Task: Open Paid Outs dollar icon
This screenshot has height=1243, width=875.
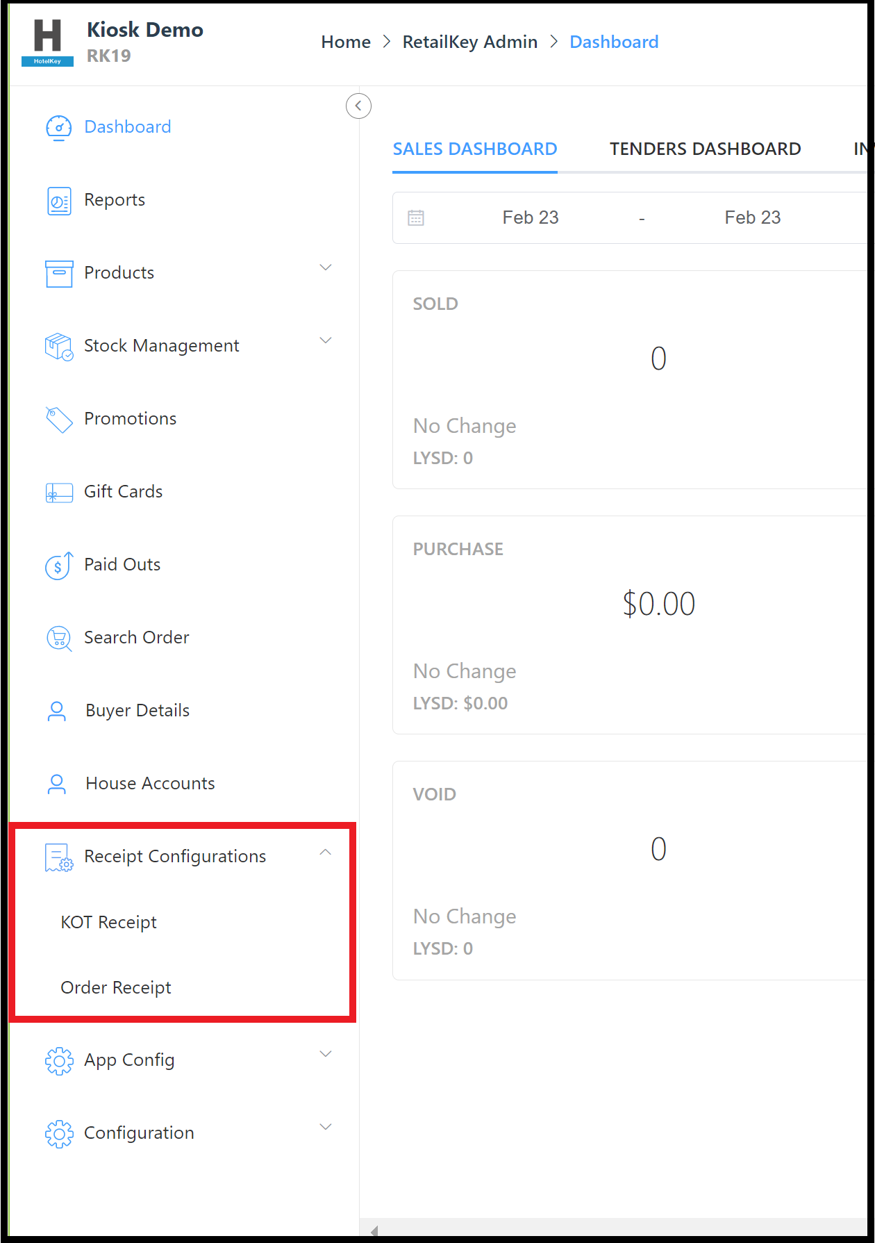Action: (x=58, y=566)
